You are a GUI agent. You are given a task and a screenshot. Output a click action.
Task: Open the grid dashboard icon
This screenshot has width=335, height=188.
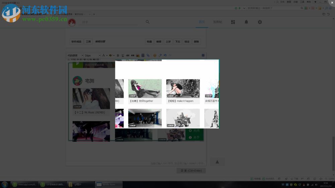(233, 22)
